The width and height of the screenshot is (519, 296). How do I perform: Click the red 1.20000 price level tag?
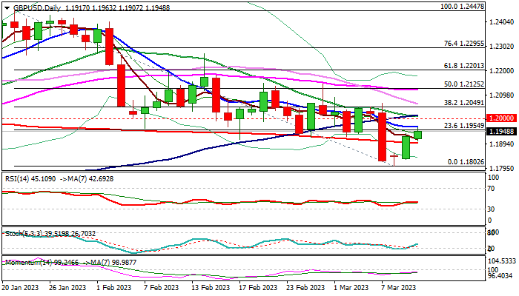tap(502, 118)
